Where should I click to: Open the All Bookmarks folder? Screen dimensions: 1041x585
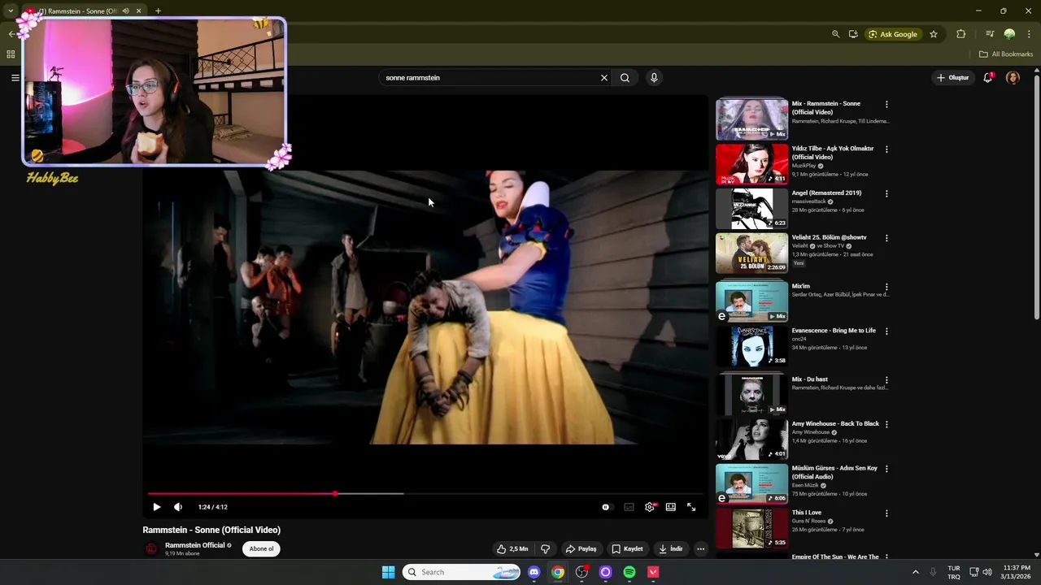tap(1006, 54)
